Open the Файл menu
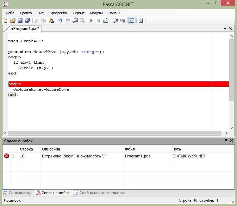The height and width of the screenshot is (206, 237). [10, 13]
